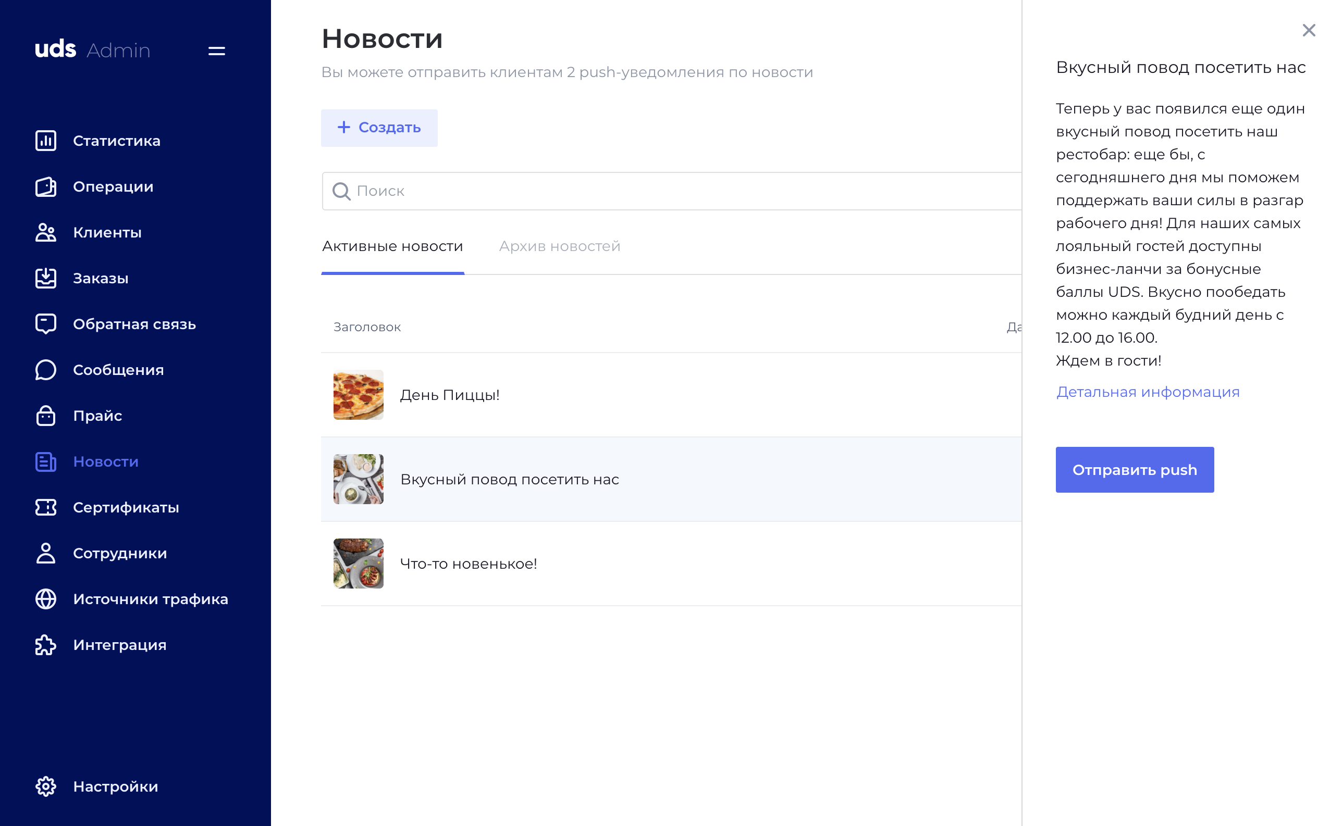Image resolution: width=1330 pixels, height=826 pixels.
Task: Select the Источники трафика globe icon
Action: click(45, 599)
